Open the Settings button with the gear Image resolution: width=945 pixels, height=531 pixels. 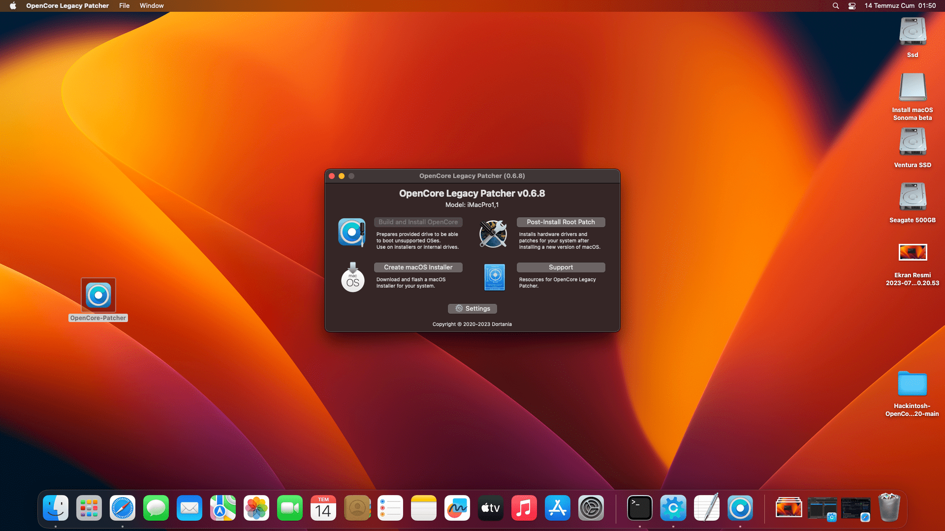472,308
